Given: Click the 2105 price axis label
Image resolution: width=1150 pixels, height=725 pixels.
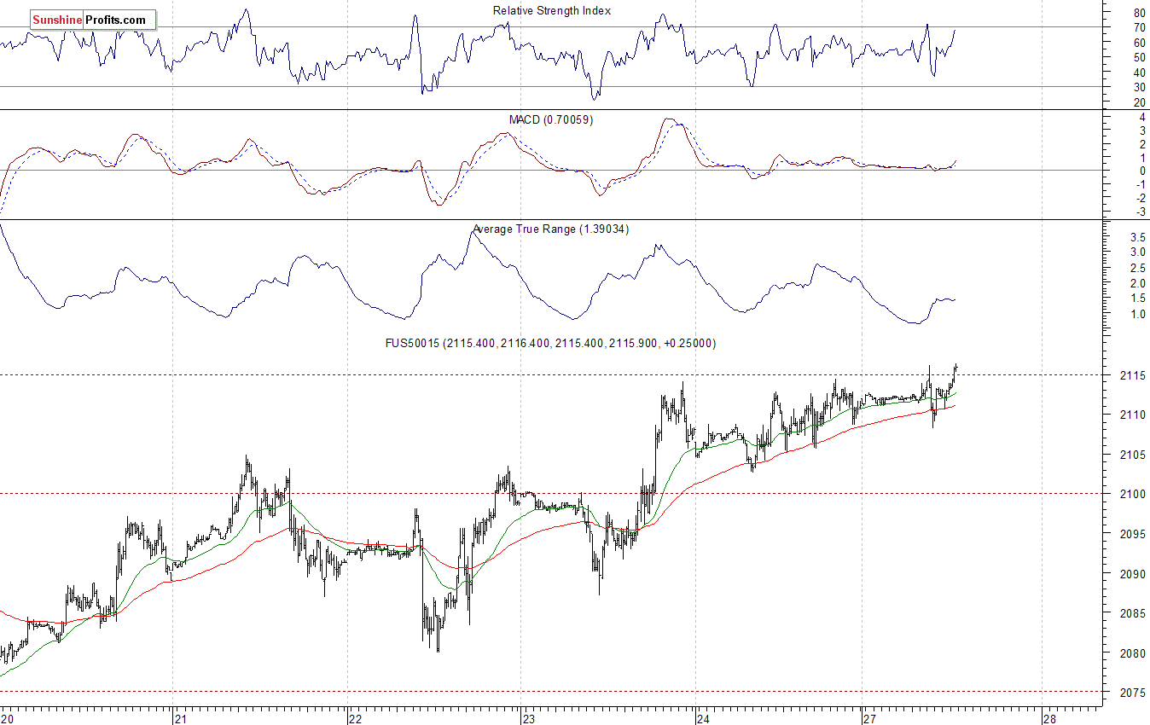Looking at the screenshot, I should [x=1132, y=455].
